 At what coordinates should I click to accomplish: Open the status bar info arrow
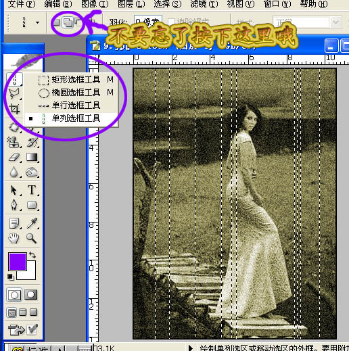coord(191,348)
